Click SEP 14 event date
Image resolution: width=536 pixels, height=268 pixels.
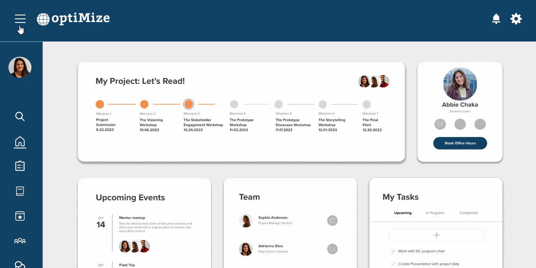[x=101, y=223]
